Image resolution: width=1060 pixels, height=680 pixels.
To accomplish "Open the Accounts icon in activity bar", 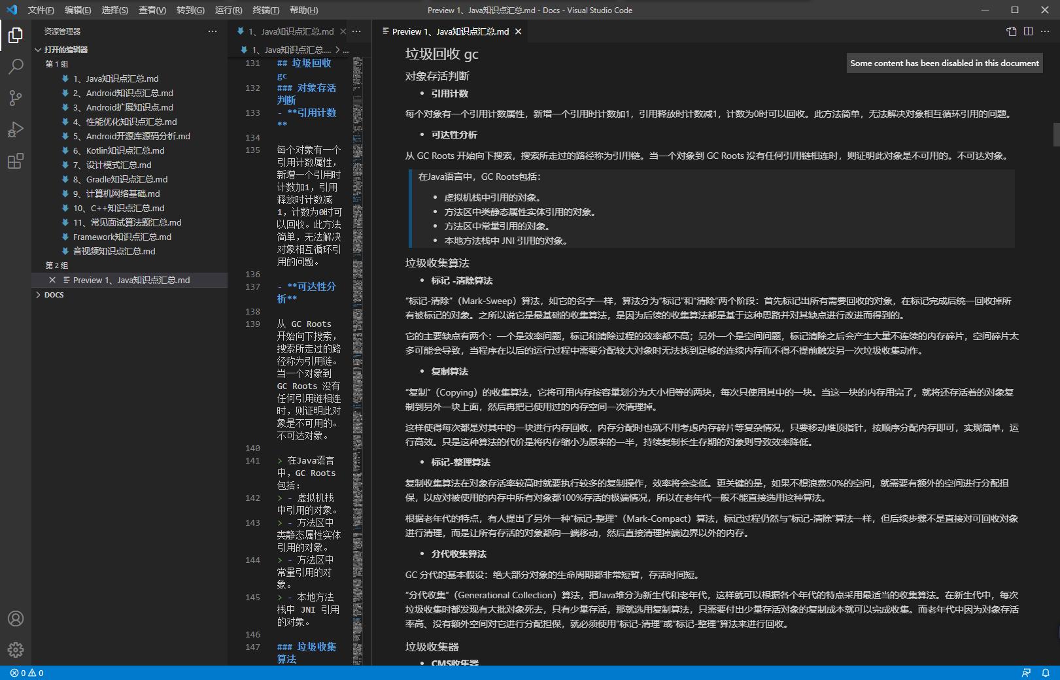I will coord(15,618).
